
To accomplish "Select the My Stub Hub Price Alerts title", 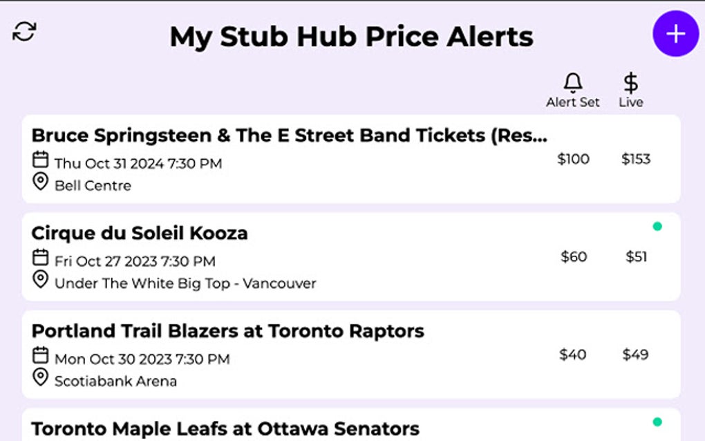I will coord(352,36).
